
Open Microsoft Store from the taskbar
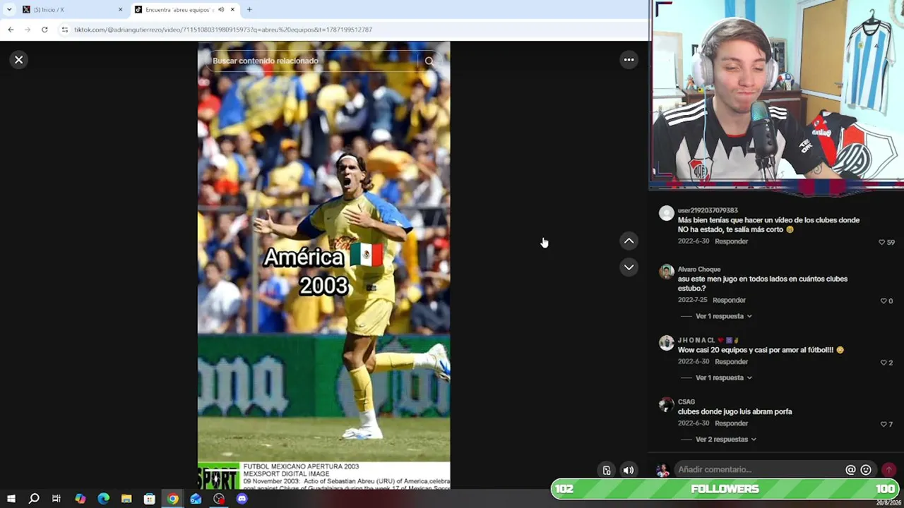tap(149, 499)
